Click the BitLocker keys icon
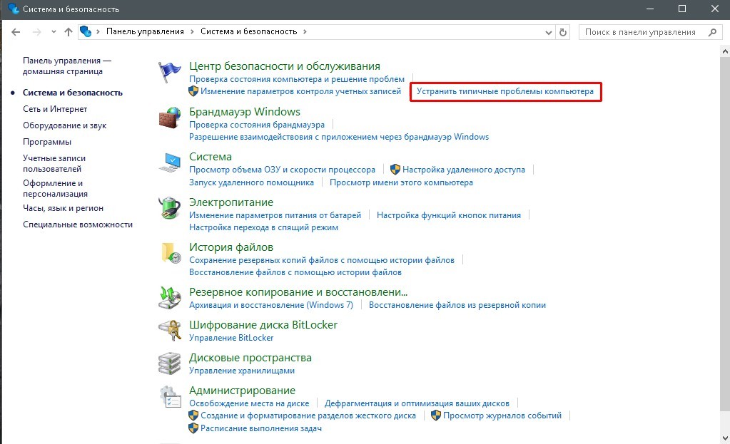This screenshot has height=444, width=730. coord(169,331)
